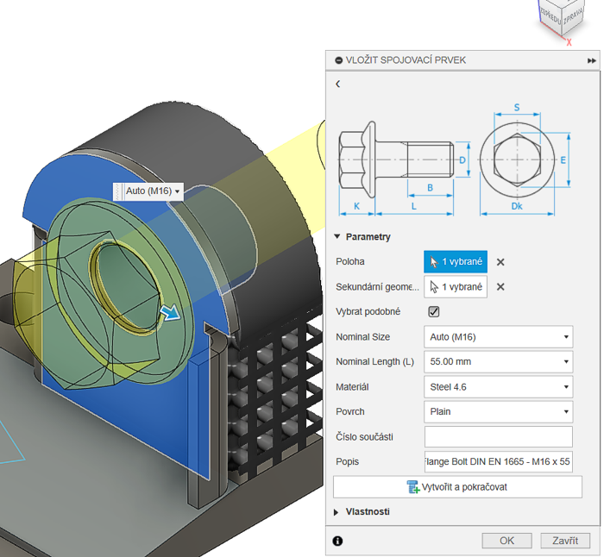Toggle the Vybrat podobné checkbox
This screenshot has width=604, height=557.
(434, 311)
